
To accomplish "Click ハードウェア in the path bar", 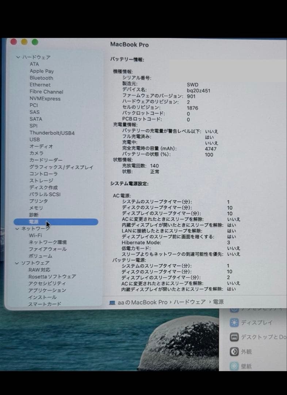I will coord(190,302).
